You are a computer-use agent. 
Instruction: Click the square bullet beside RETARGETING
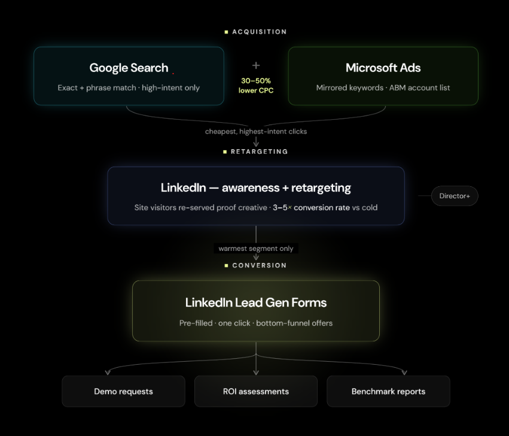point(225,152)
